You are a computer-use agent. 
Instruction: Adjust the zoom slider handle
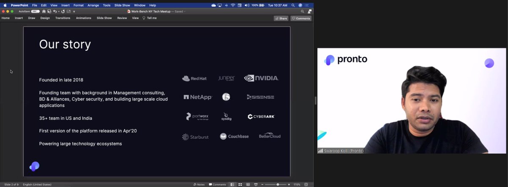click(x=278, y=184)
